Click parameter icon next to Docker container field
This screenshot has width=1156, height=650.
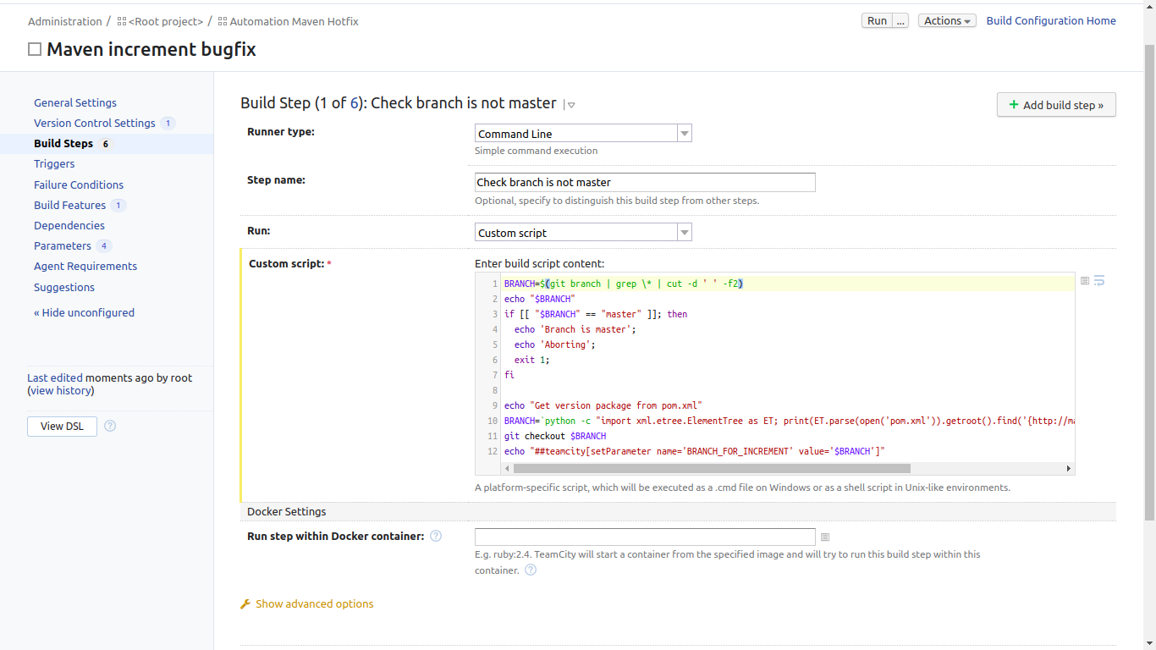coord(825,537)
